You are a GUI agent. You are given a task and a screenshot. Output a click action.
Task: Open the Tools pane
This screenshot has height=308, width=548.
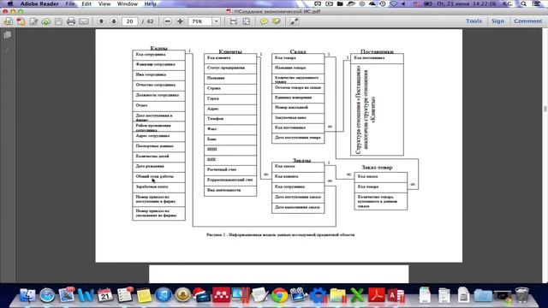[x=474, y=21]
